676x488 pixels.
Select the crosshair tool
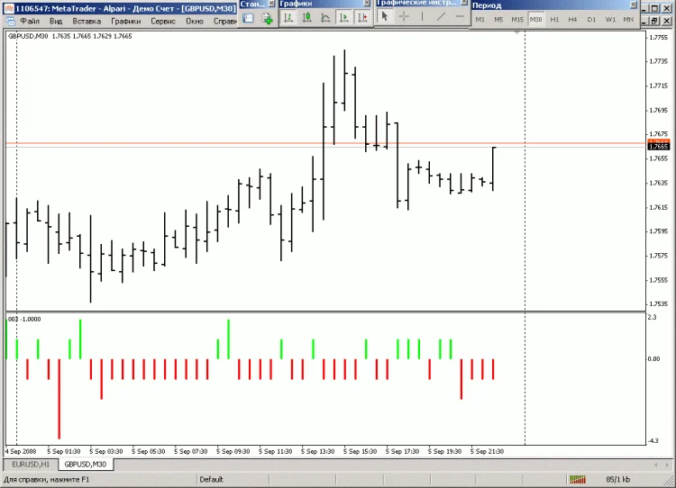[x=404, y=17]
